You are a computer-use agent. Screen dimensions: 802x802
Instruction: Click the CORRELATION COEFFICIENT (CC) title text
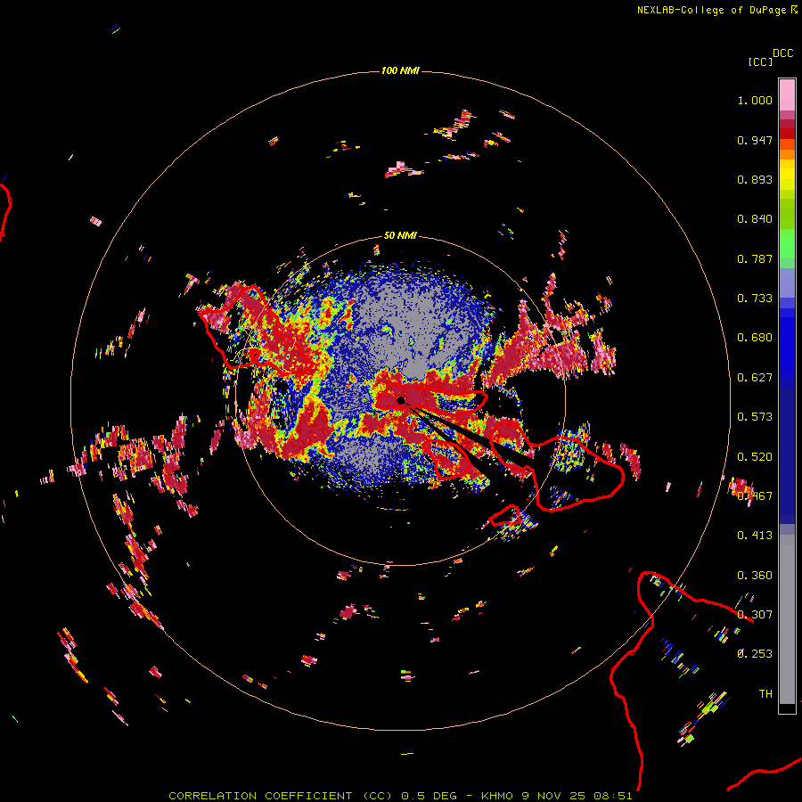coord(281,796)
